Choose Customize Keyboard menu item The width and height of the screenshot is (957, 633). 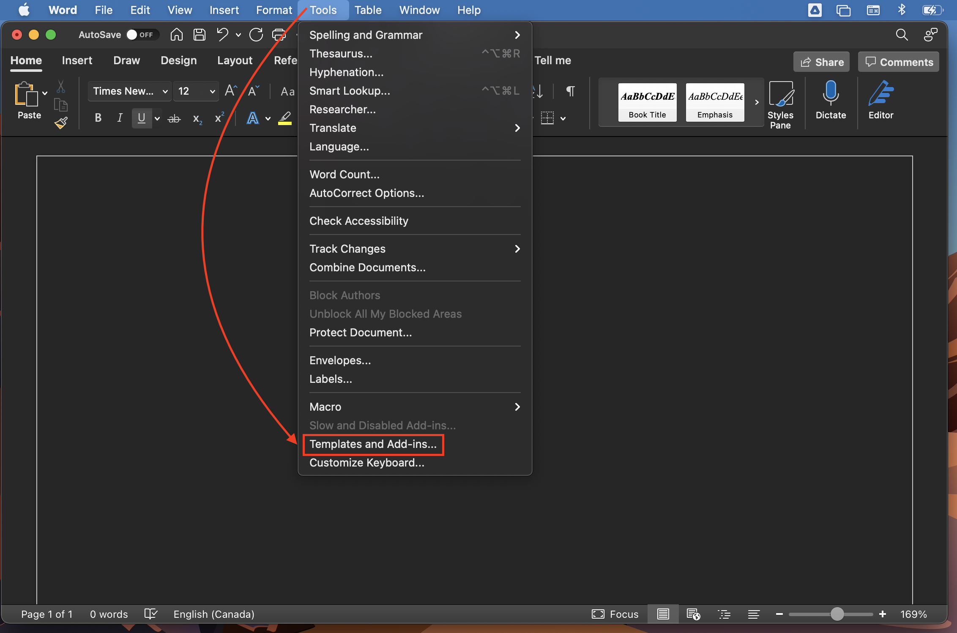tap(415, 463)
